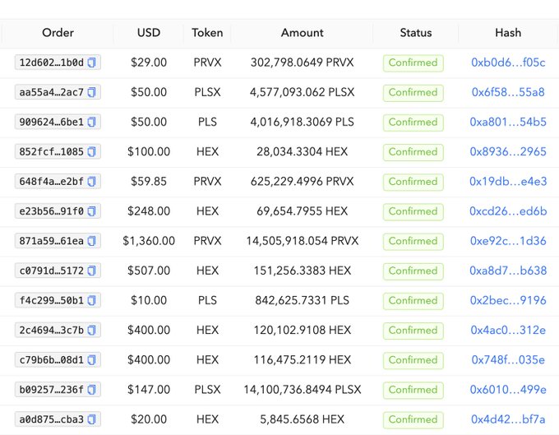
Task: Click Confirmed badge for order 871a59…61ea
Action: (413, 242)
